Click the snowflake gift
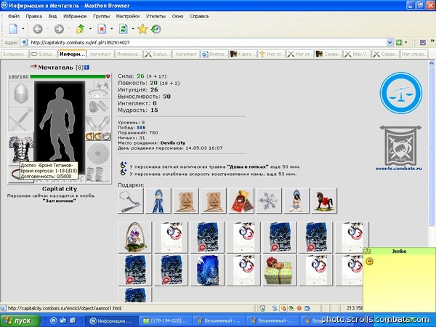 269,201
